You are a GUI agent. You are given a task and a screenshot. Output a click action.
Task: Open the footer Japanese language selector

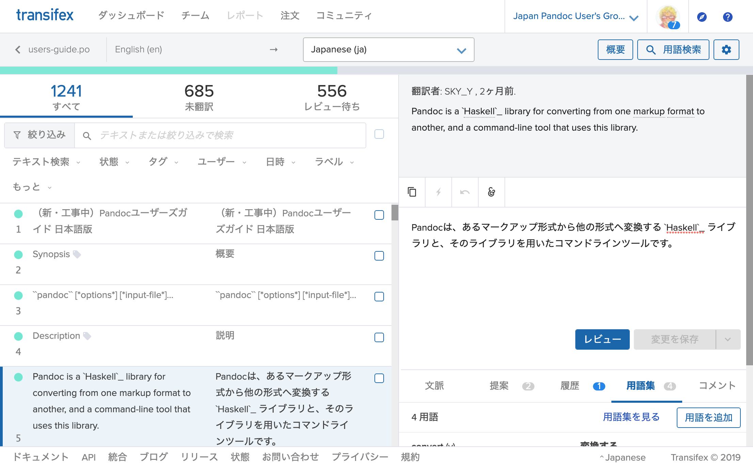click(622, 457)
